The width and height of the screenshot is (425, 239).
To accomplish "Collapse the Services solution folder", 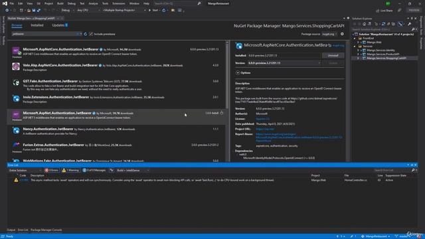I will tap(355, 46).
